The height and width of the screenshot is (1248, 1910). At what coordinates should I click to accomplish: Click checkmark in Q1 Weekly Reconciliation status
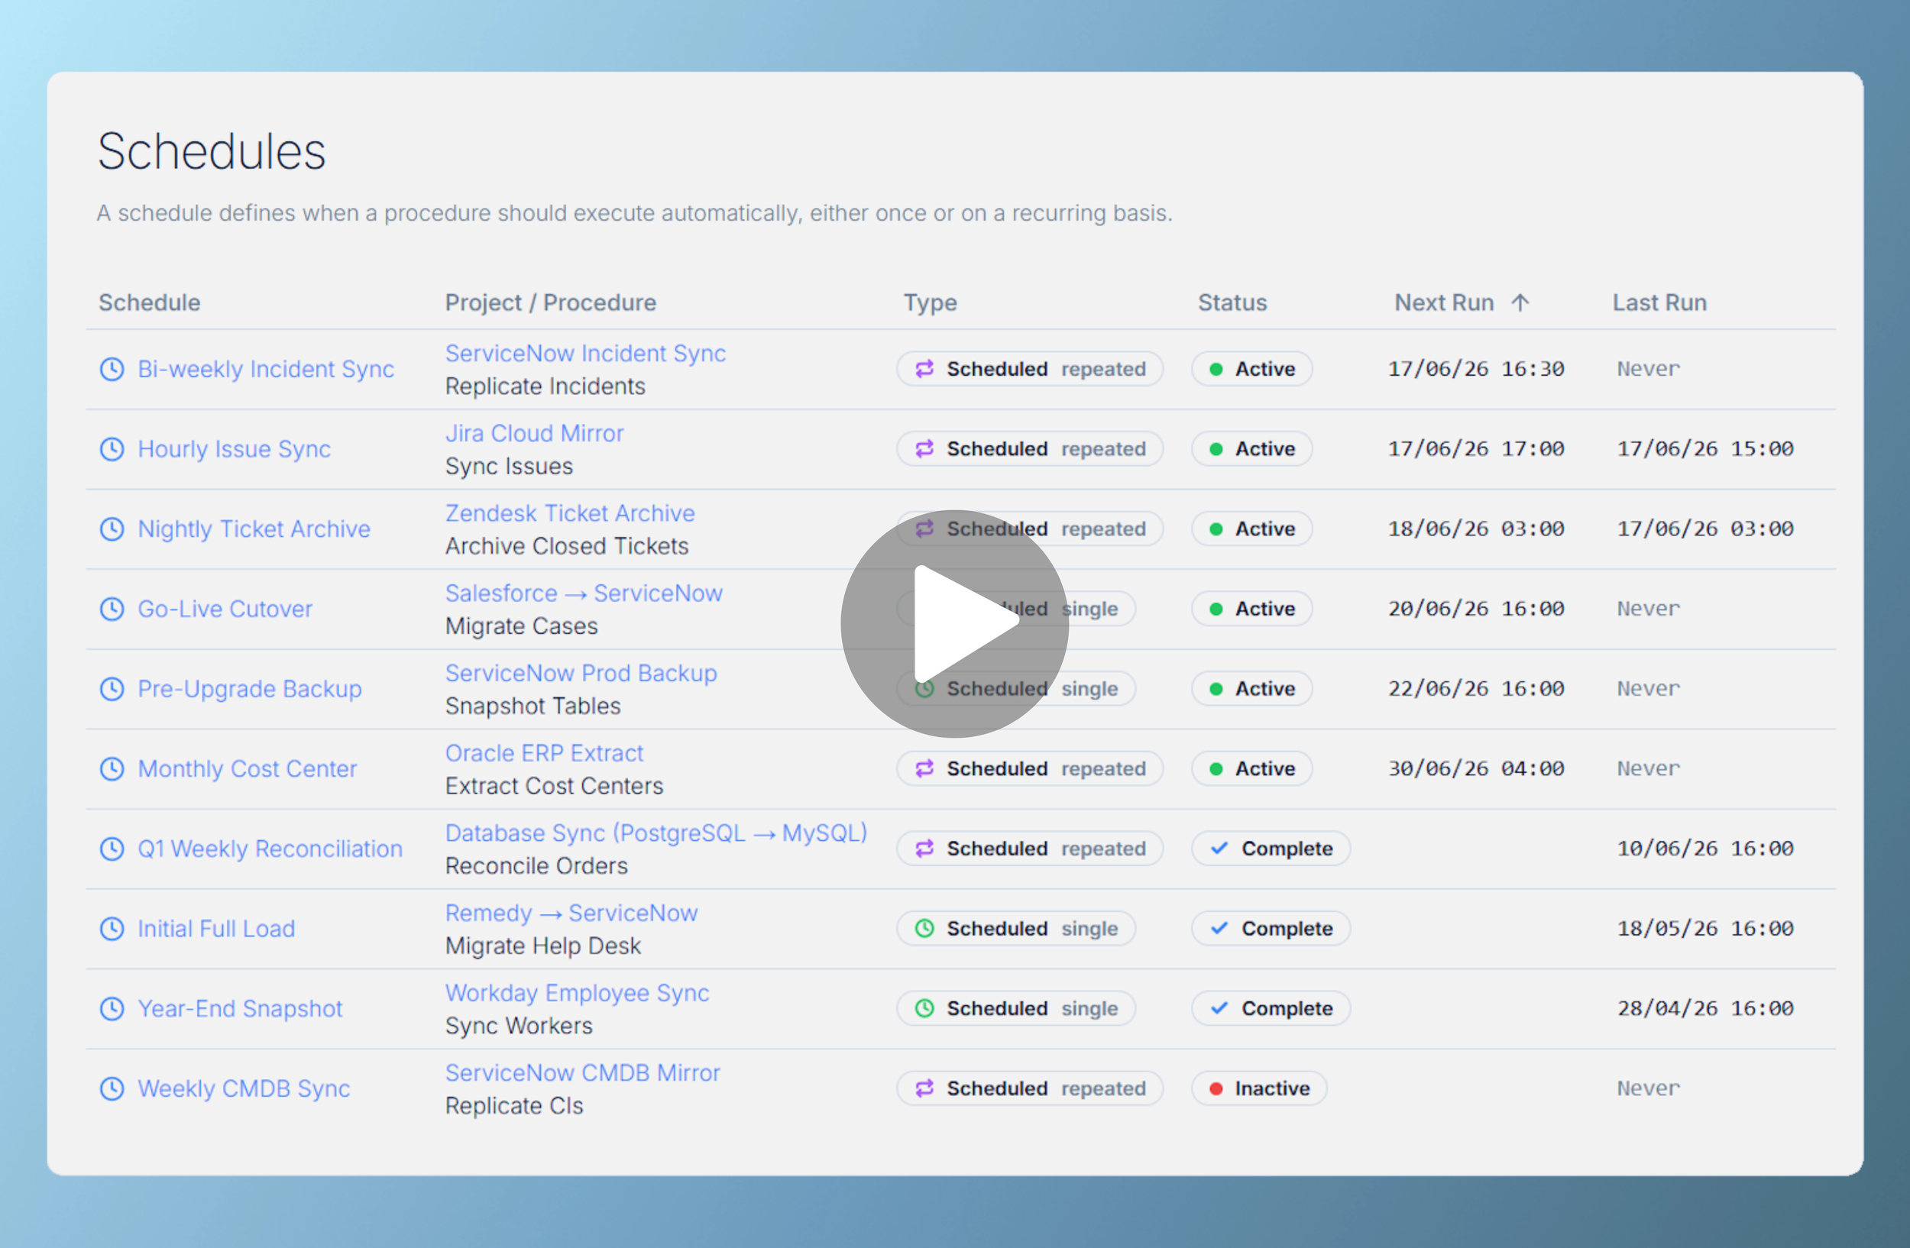pos(1219,849)
